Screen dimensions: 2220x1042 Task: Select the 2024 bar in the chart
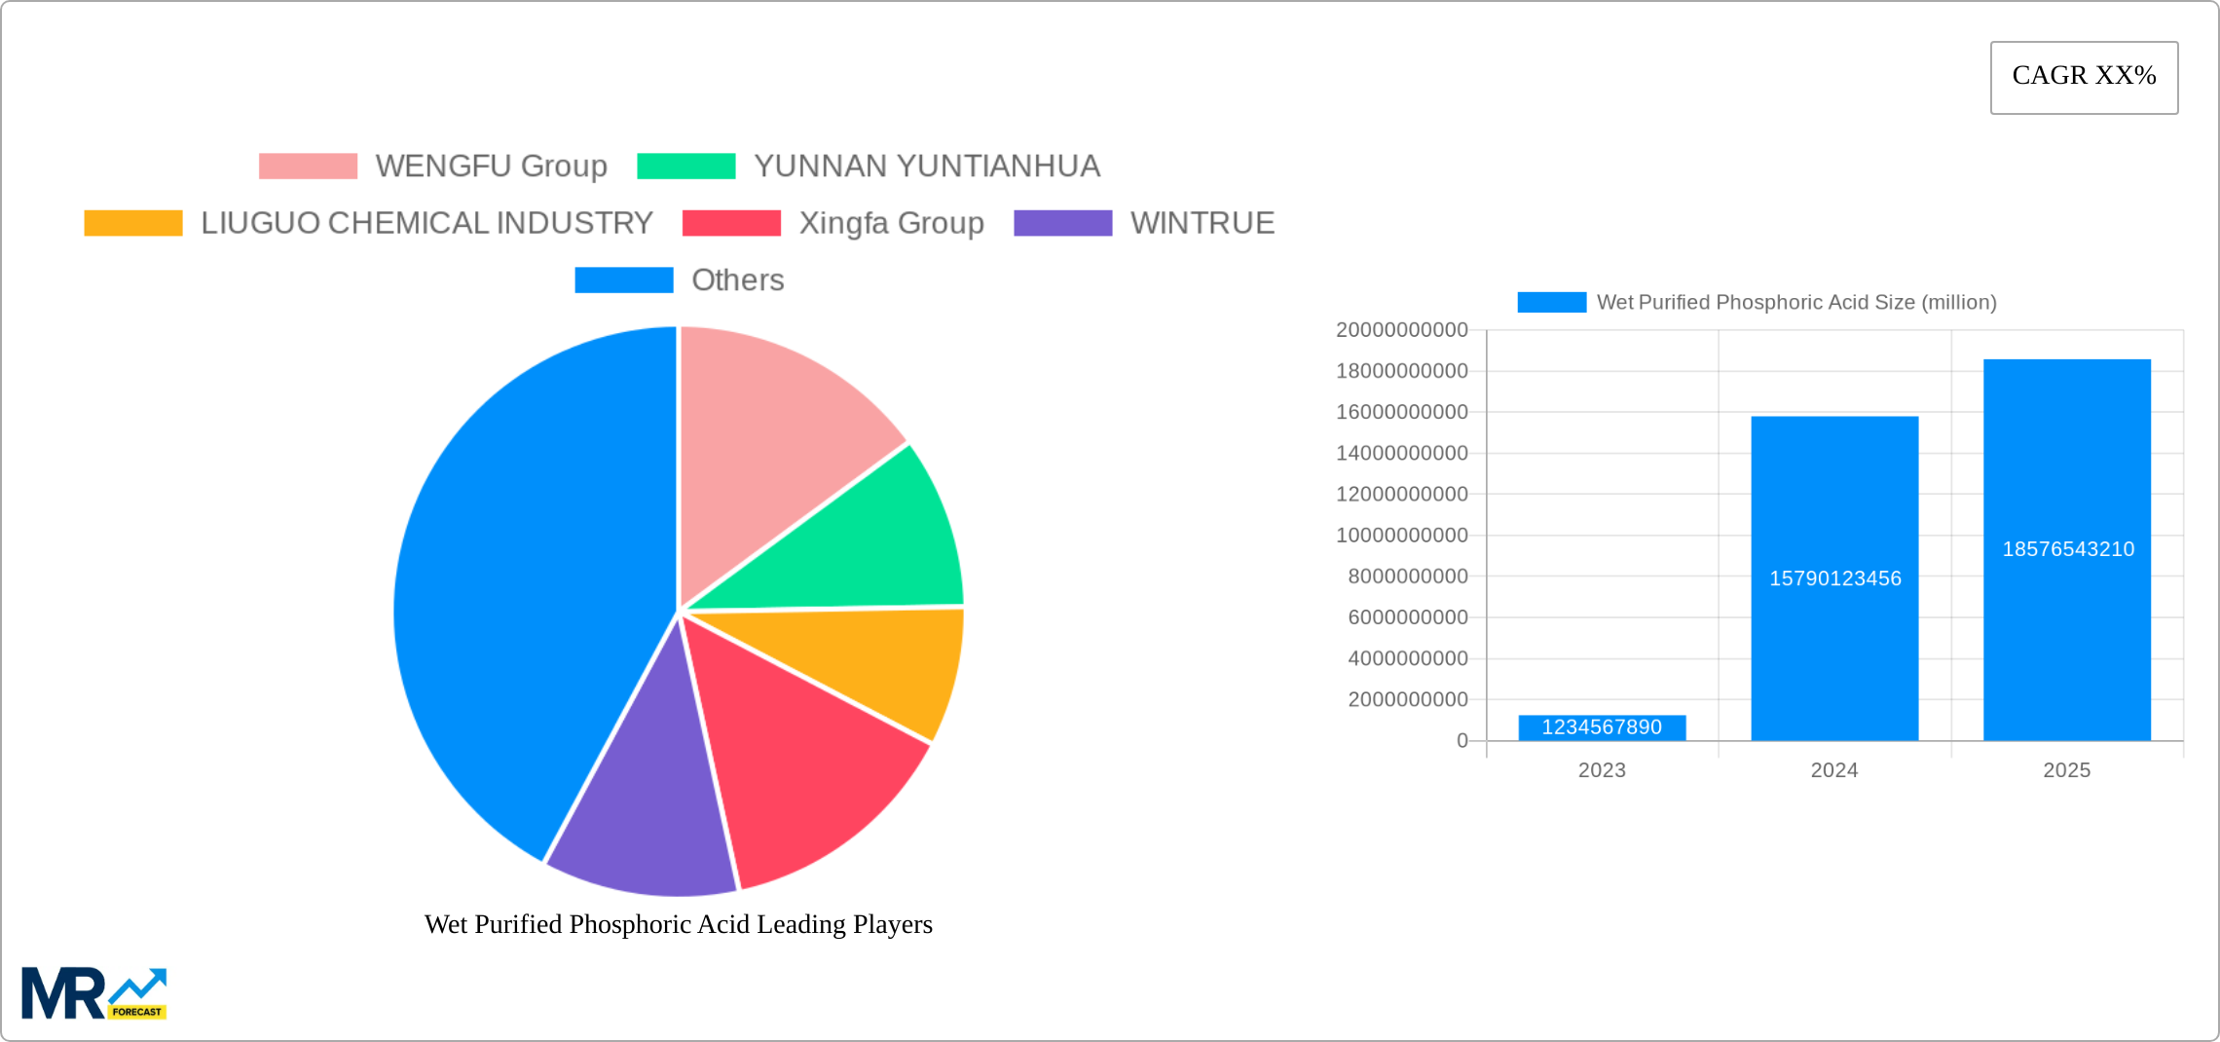(x=1834, y=579)
